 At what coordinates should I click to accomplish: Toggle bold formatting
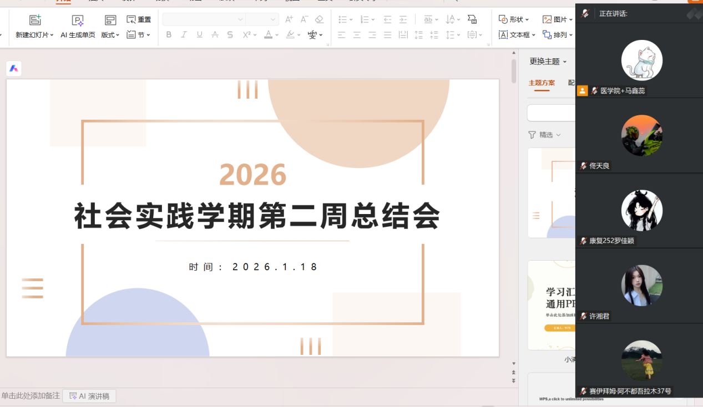[x=169, y=35]
